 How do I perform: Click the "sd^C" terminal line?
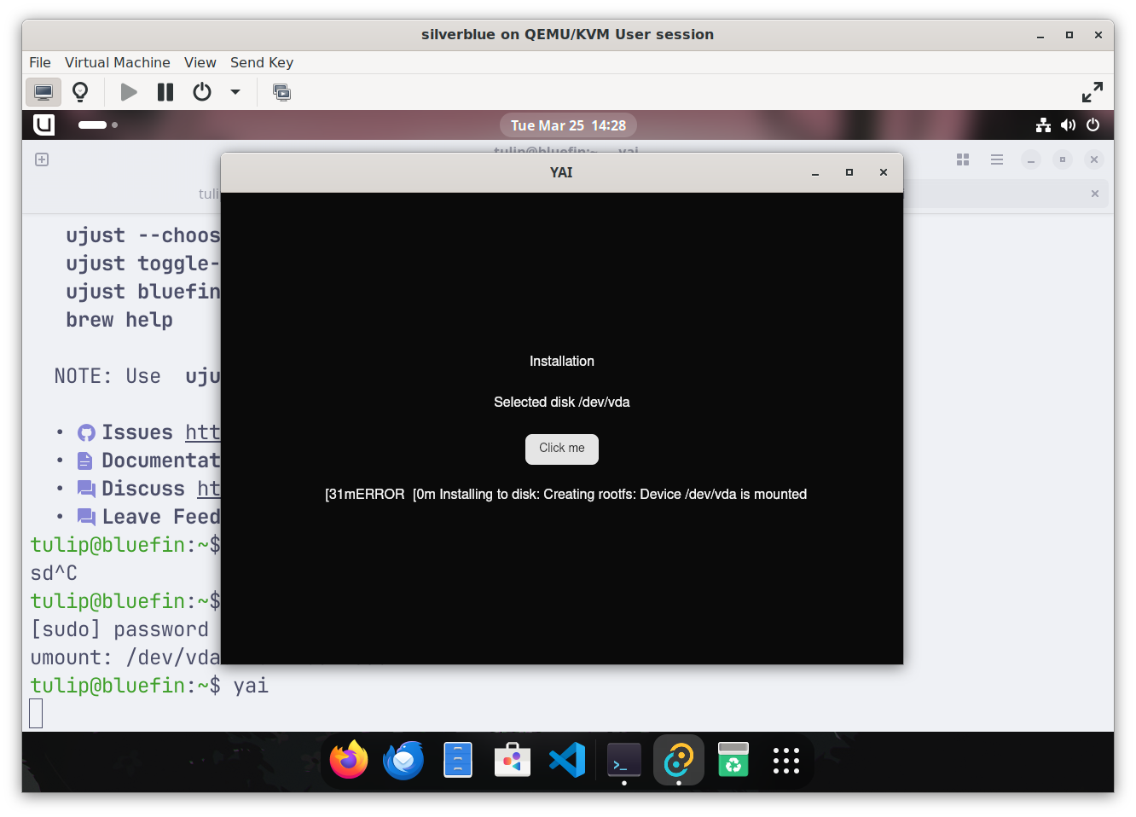click(54, 573)
